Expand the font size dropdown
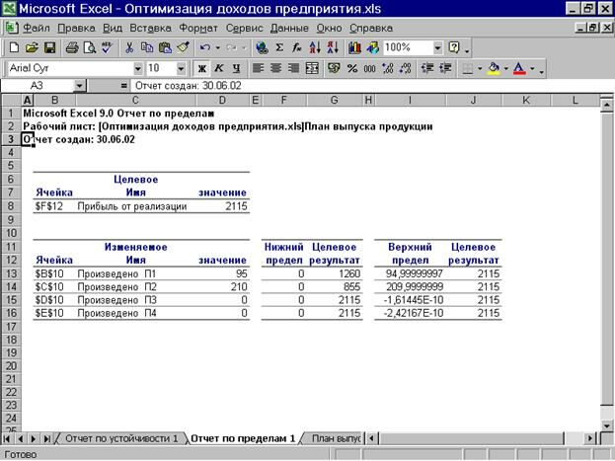Viewport: 615px width, 461px height. point(181,69)
